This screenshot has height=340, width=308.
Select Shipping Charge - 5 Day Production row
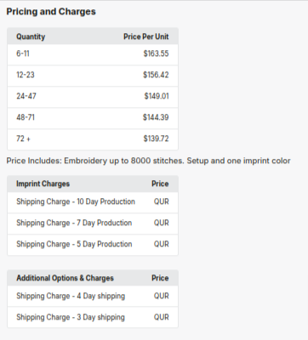click(x=93, y=245)
